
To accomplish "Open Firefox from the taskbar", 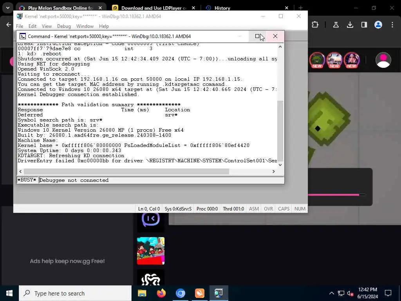I will pos(161,293).
